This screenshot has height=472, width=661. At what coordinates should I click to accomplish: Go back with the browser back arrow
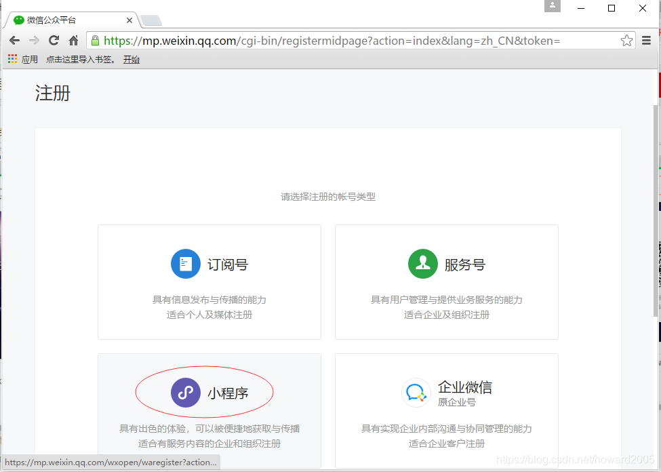pyautogui.click(x=14, y=41)
